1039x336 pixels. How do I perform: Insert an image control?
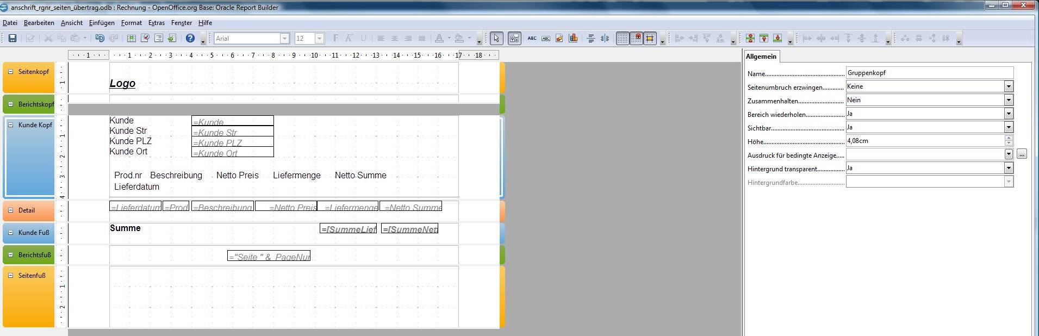pos(559,38)
